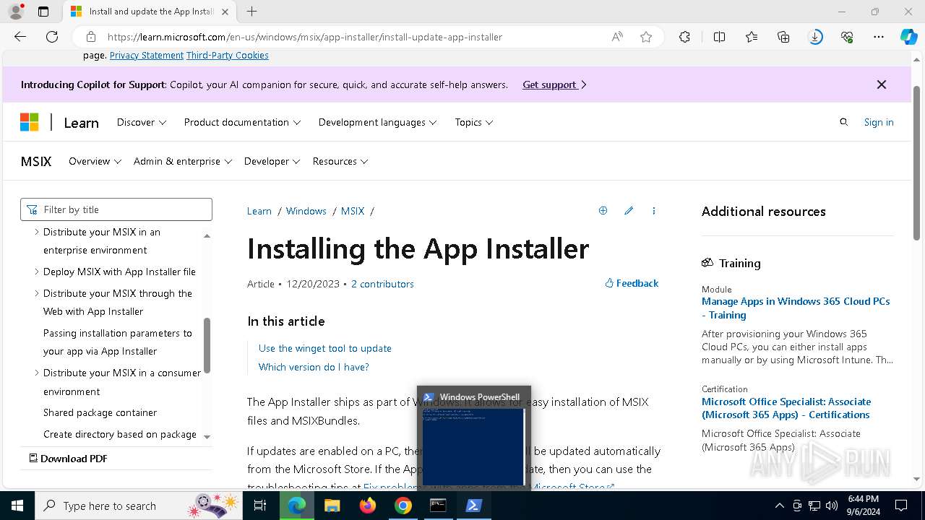Open the Resources dropdown

point(340,161)
